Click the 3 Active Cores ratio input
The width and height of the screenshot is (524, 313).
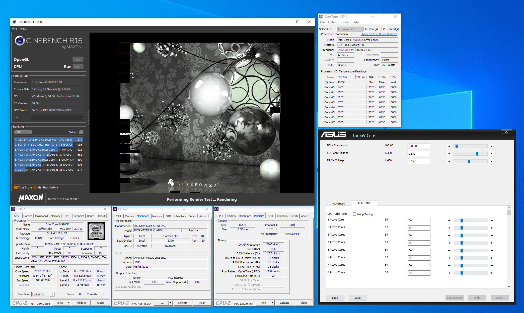419,235
